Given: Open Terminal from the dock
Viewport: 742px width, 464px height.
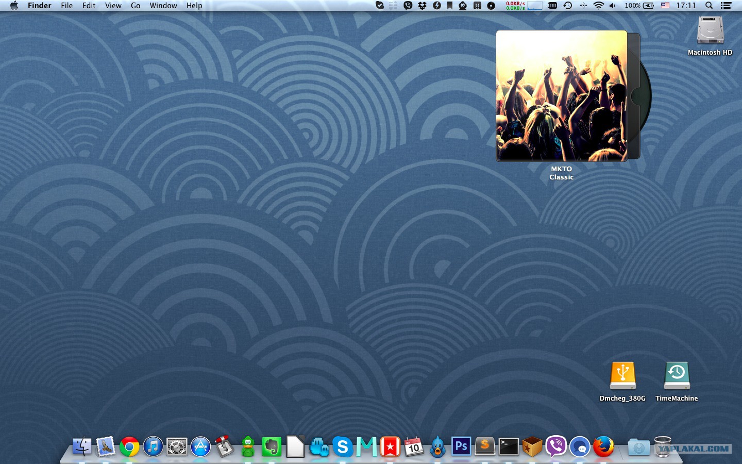Looking at the screenshot, I should 509,446.
